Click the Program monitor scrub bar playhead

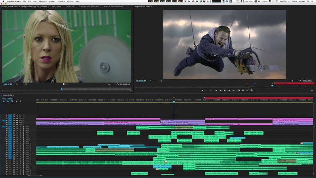coord(272,85)
